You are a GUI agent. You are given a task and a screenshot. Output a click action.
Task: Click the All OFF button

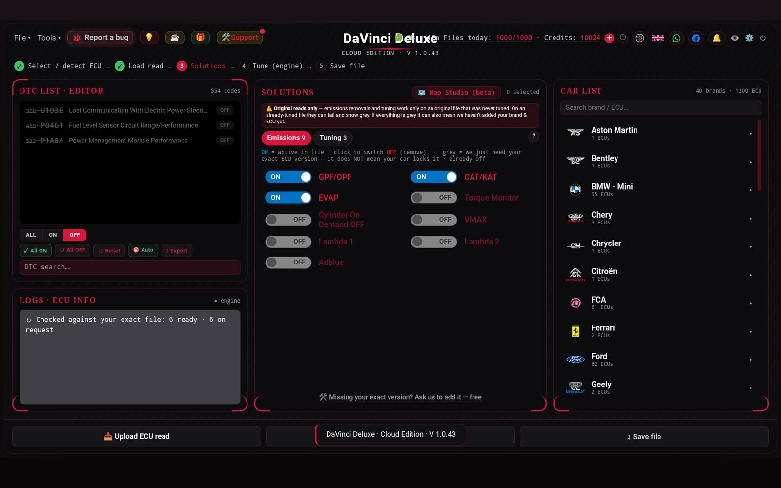(72, 250)
